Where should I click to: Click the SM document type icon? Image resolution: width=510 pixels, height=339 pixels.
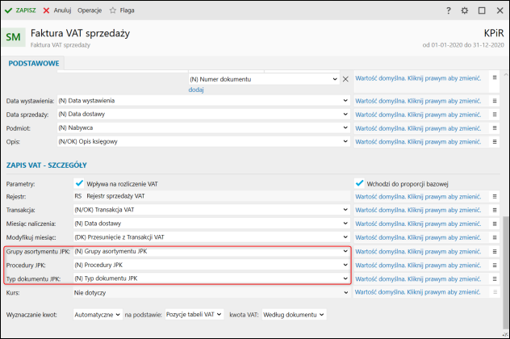point(13,37)
